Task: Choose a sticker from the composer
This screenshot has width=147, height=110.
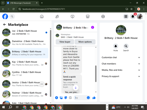Action: pos(66,98)
